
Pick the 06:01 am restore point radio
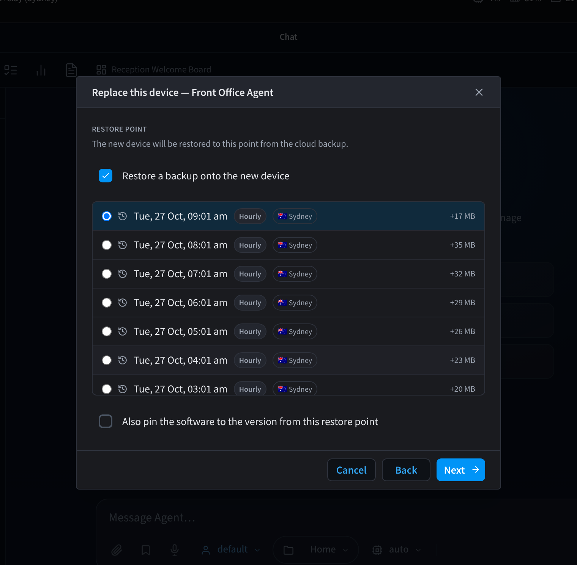coord(107,303)
